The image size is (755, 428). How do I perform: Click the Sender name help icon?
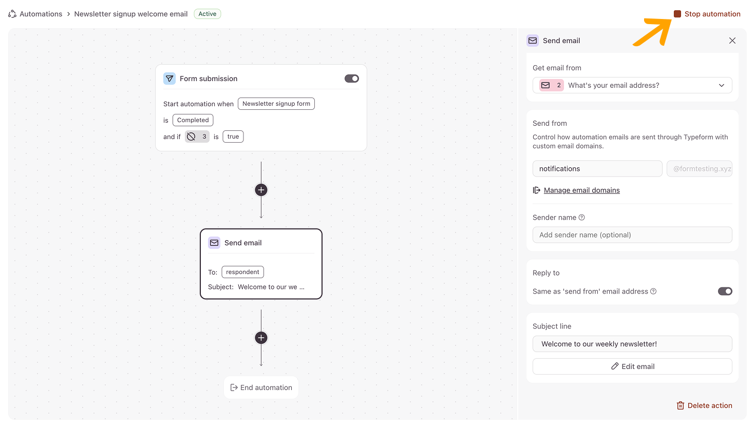click(582, 218)
